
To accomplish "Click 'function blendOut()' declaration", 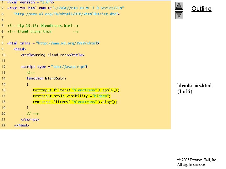I will [46, 78].
